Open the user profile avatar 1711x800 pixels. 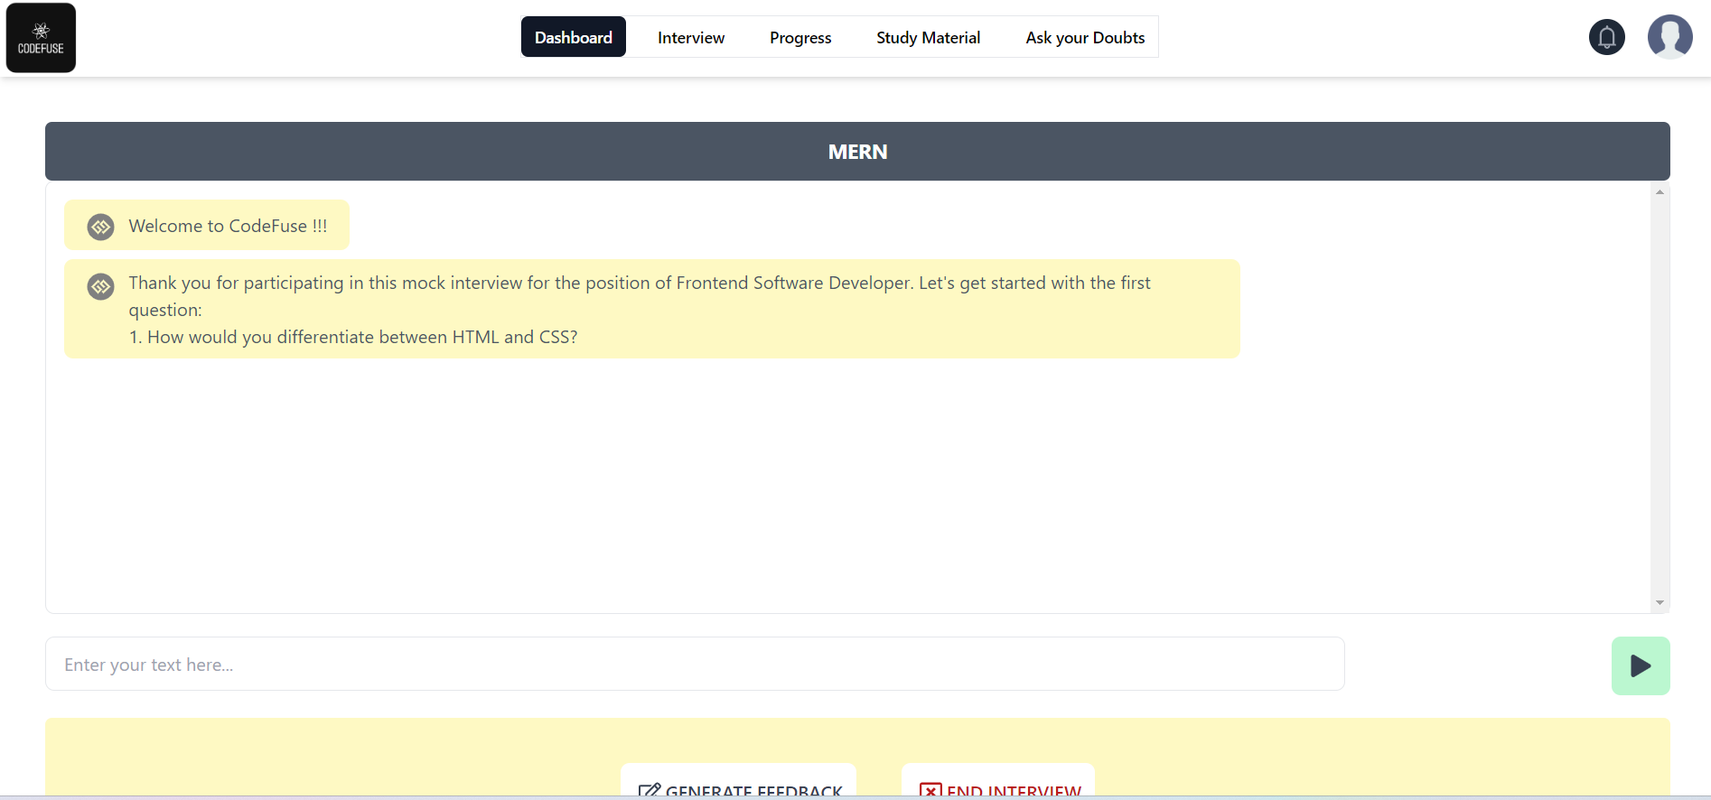[1669, 37]
